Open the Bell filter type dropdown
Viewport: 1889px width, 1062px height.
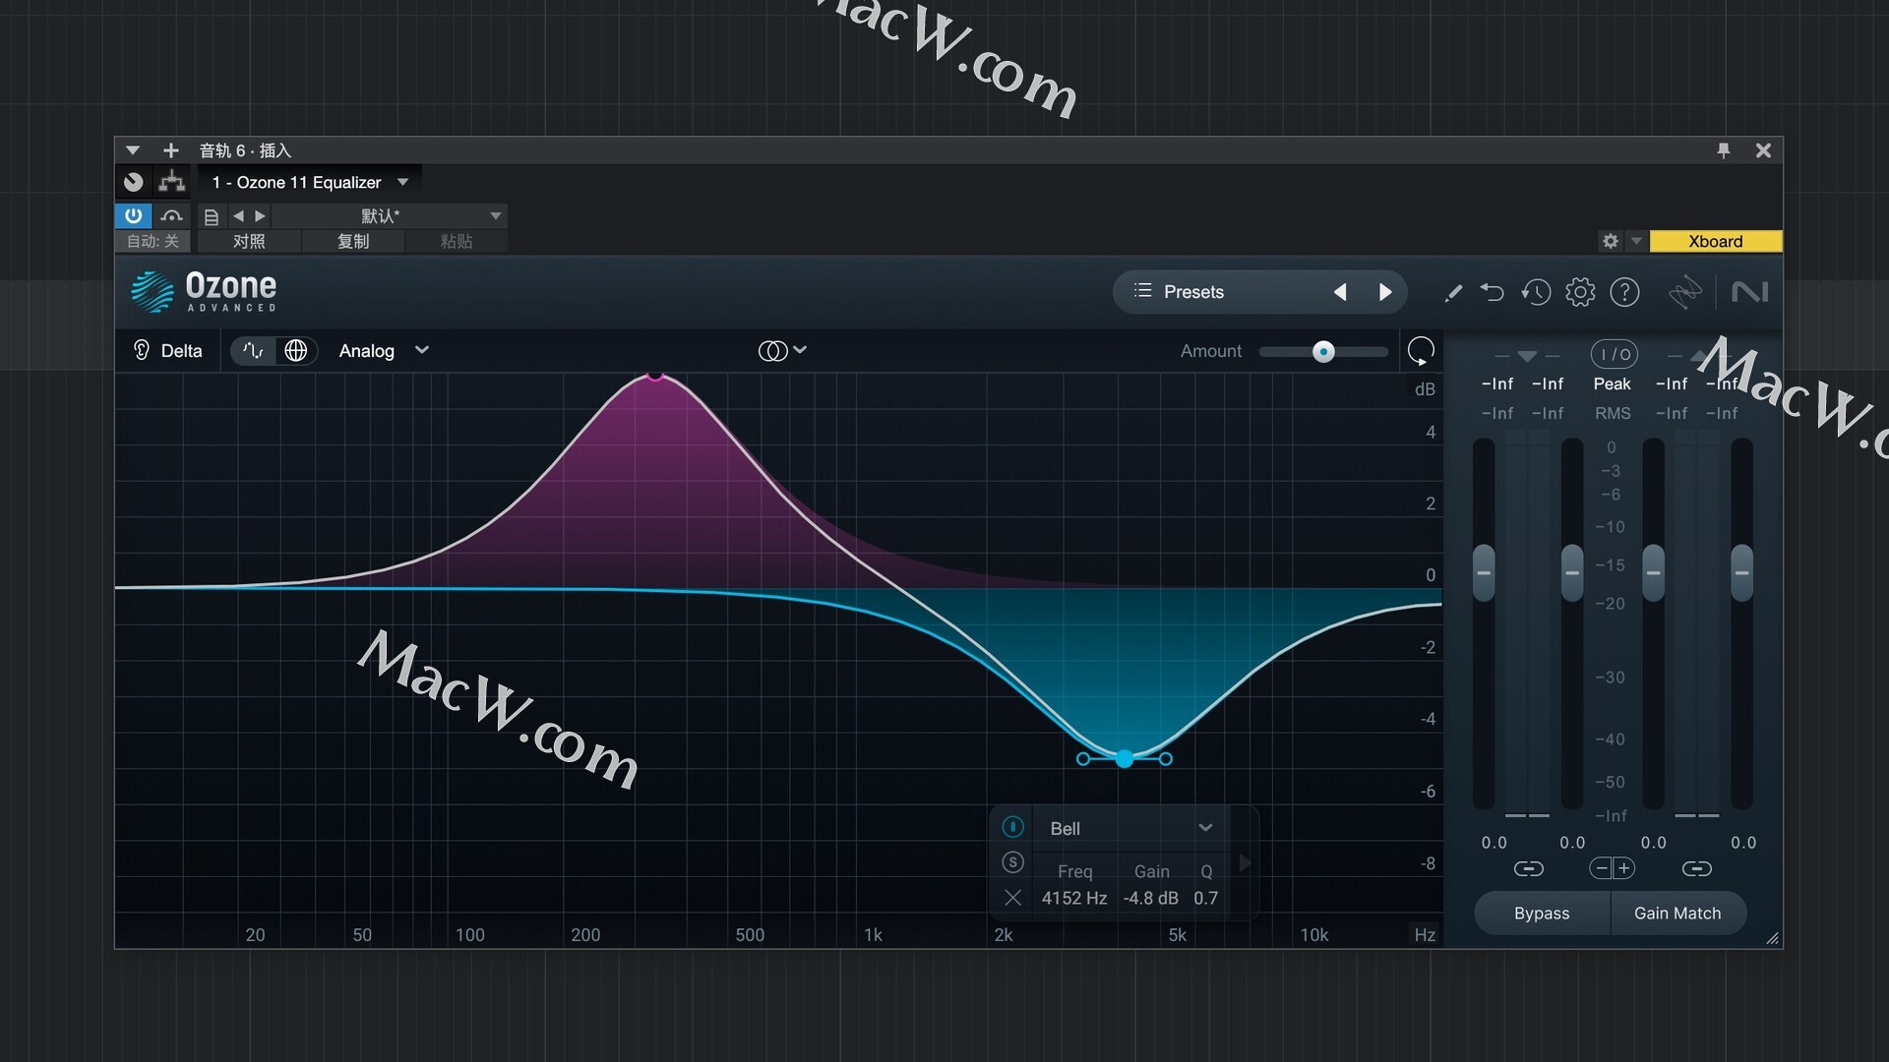click(1131, 828)
